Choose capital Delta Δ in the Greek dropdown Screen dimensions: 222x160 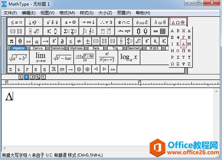tap(189, 30)
